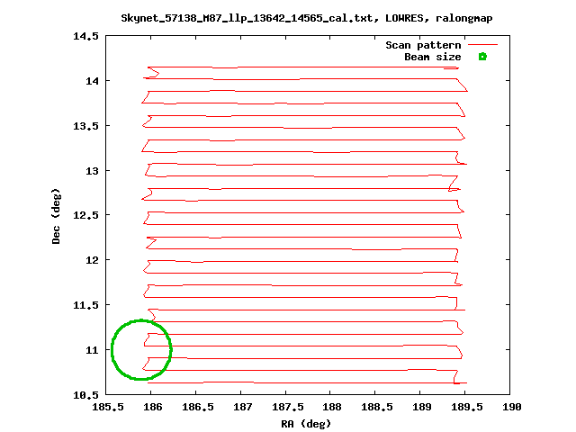The height and width of the screenshot is (432, 576).
Task: Click the 14.5 Dec tick label
Action: [86, 36]
